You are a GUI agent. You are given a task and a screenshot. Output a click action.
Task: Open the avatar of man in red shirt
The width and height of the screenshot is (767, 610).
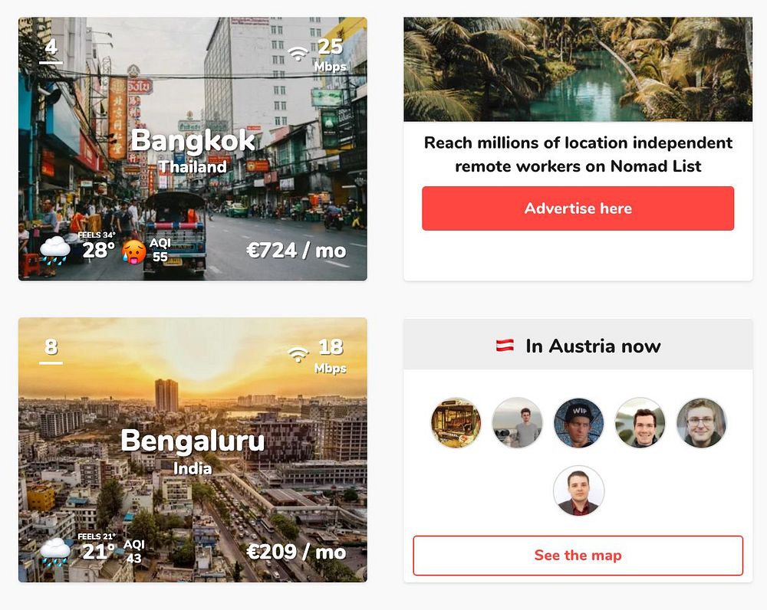[578, 490]
